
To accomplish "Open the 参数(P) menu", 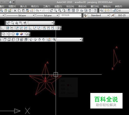I will (119, 6).
